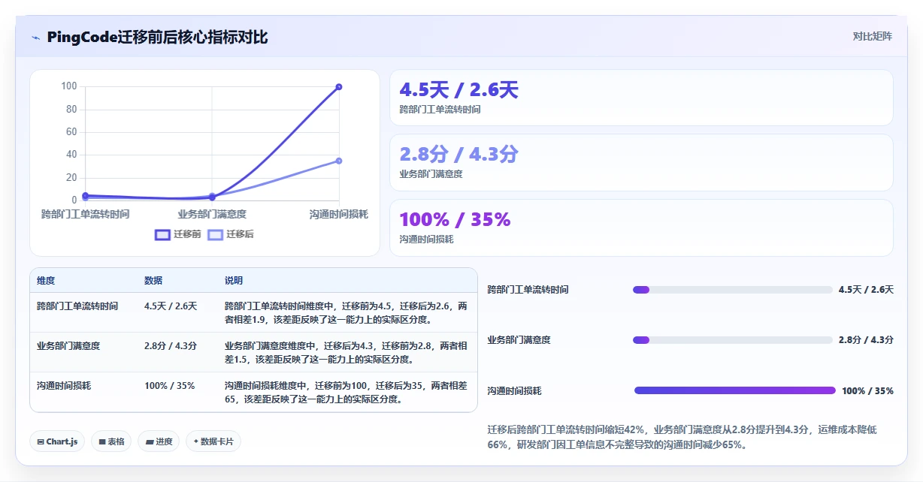Toggle the 迁移前 legend entry
Screen dimensions: 923x482
coord(178,234)
